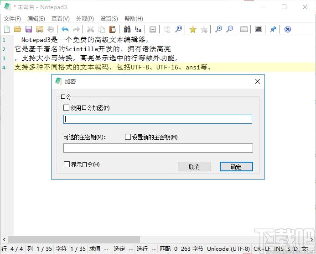Open the 查看(V) menu
This screenshot has height=254, width=316.
click(61, 19)
